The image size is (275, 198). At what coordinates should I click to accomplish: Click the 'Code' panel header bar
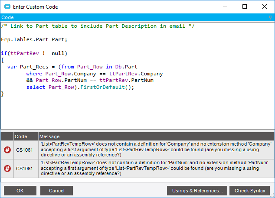click(130, 17)
